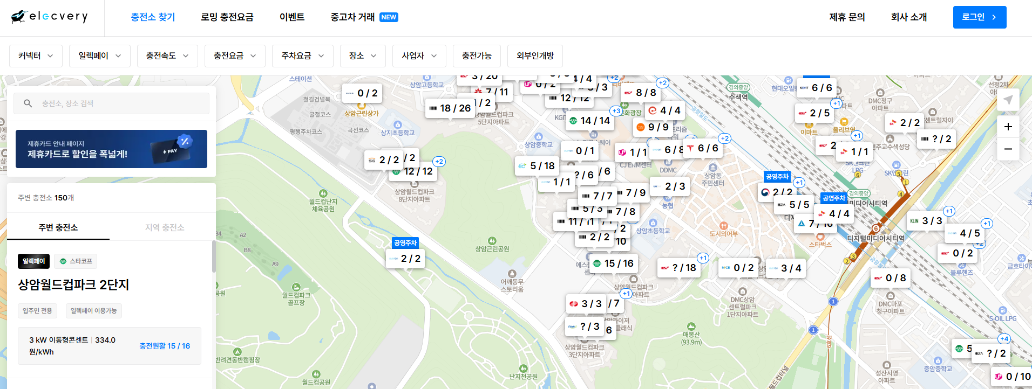Select the 2 / 3 station marker

point(669,186)
